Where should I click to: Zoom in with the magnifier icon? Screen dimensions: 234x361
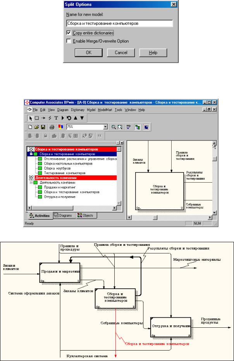(114, 127)
